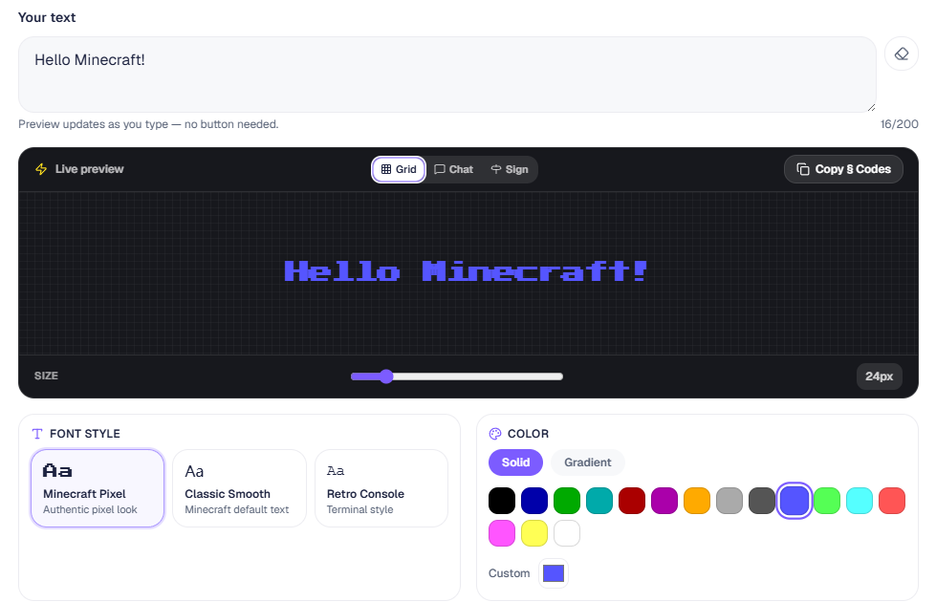Pick the orange gold color swatch
Viewport: 936px width, 602px height.
(x=697, y=501)
